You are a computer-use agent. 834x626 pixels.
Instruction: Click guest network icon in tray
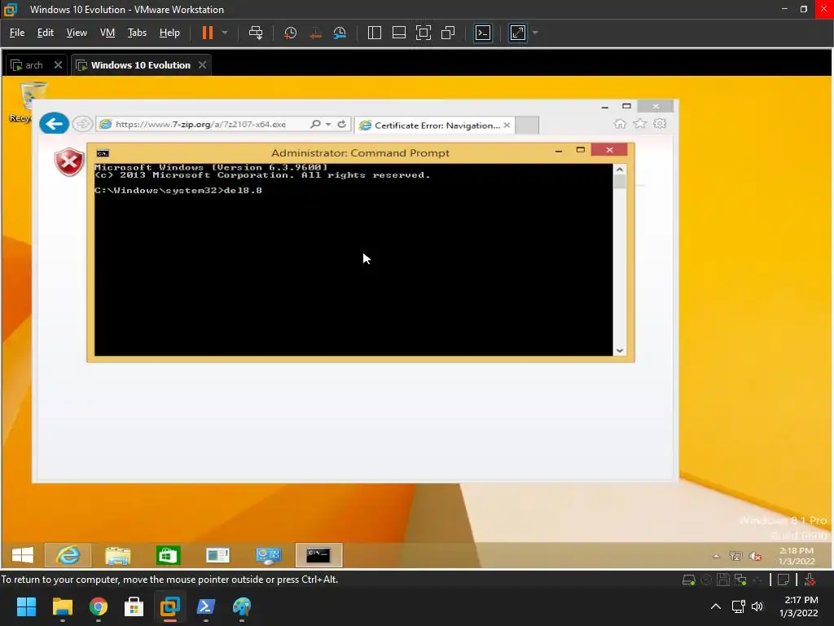tap(735, 556)
